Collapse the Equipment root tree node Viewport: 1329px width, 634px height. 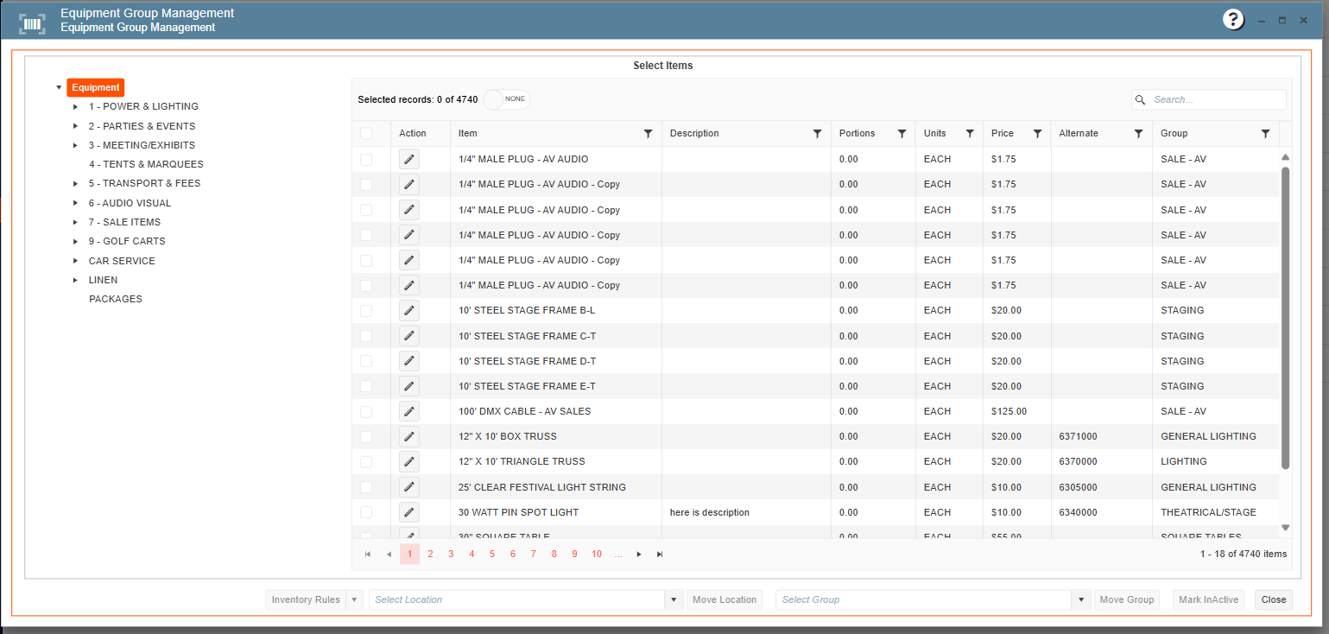(59, 87)
